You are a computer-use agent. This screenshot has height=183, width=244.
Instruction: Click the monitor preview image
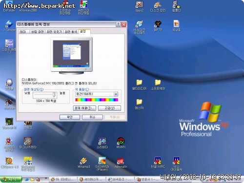pos(72,56)
